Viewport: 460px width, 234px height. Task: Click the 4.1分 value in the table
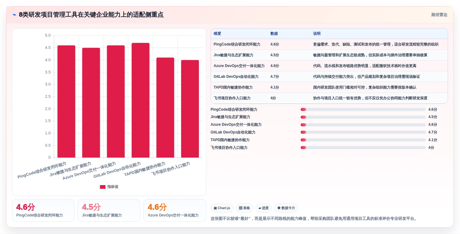click(x=275, y=87)
